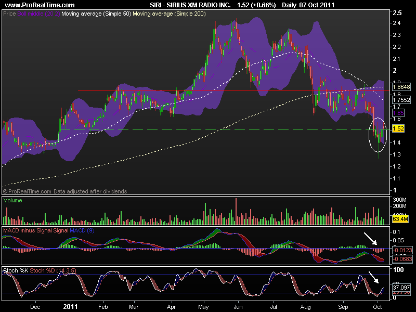The image size is (416, 312).
Task: Select the green dashed current price line
Action: pos(224,129)
